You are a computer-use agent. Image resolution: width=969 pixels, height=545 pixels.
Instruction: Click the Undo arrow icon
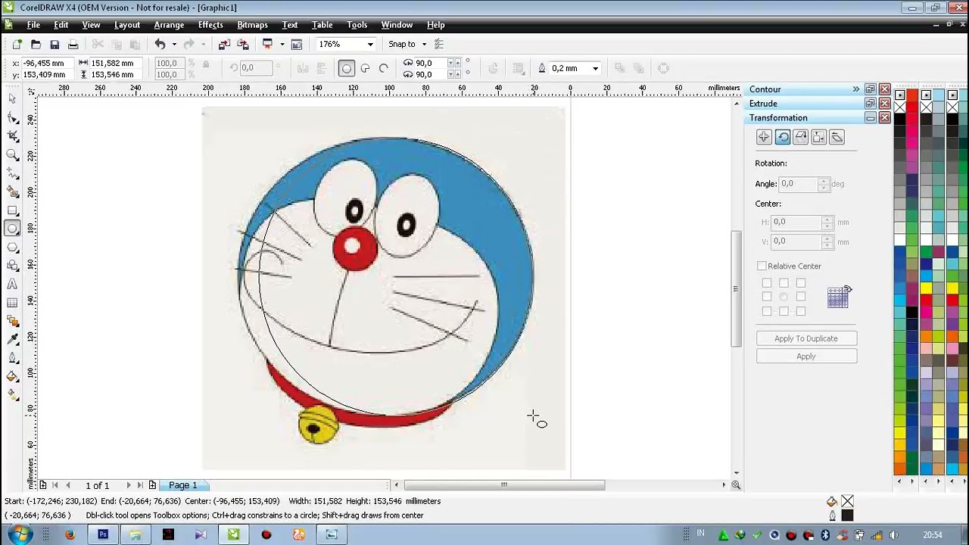pyautogui.click(x=160, y=45)
